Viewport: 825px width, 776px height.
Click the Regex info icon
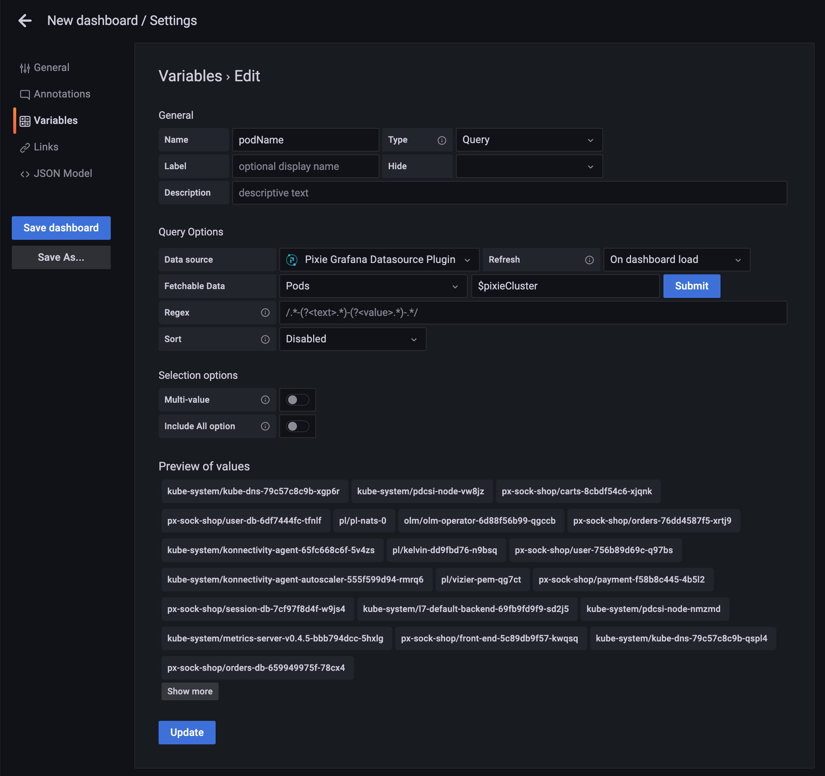tap(265, 313)
